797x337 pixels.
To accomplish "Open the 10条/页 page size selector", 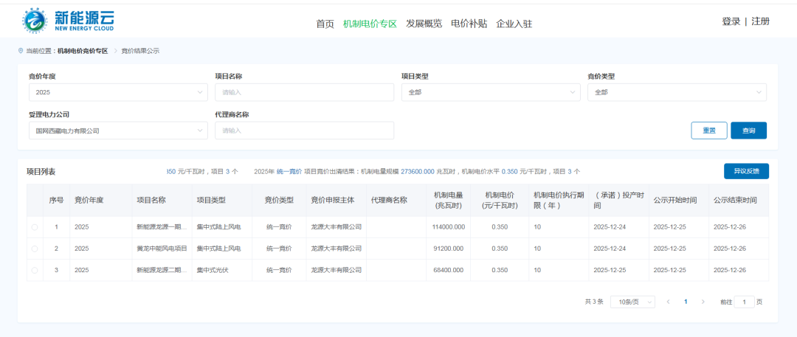I will (x=632, y=302).
